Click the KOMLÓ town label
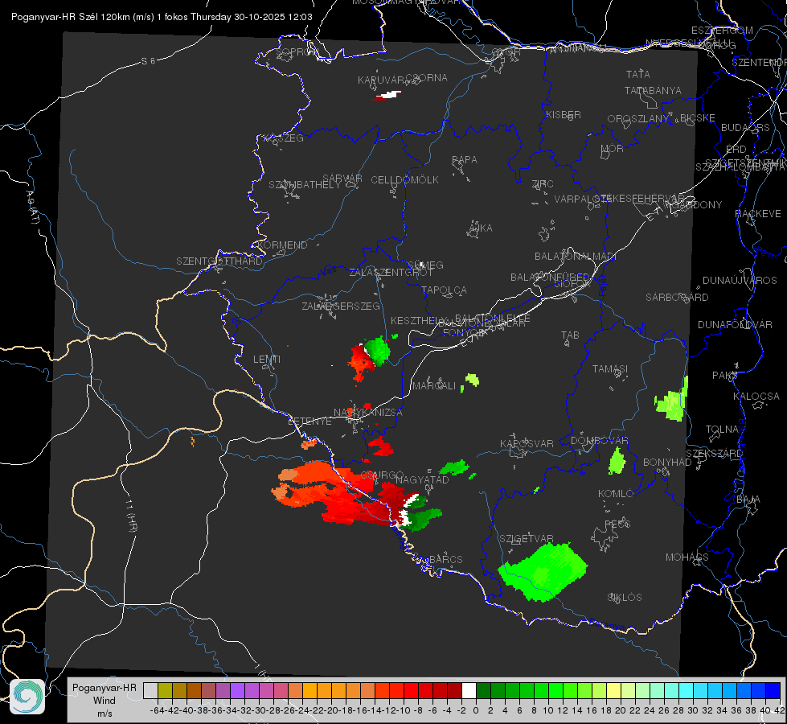The height and width of the screenshot is (724, 787). click(x=615, y=494)
